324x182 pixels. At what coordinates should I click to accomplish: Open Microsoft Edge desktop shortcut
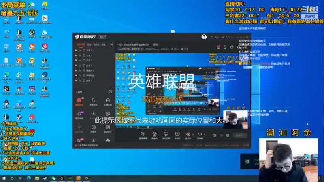click(6, 77)
